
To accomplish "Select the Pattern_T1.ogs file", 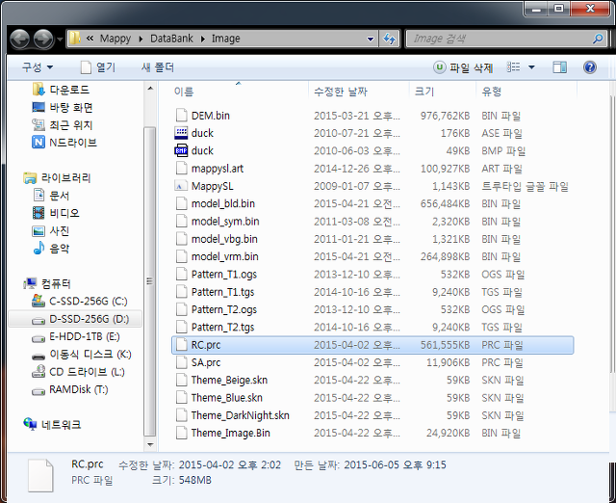I will (372, 274).
